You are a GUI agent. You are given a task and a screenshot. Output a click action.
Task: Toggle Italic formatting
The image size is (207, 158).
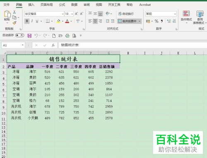pos(32,21)
